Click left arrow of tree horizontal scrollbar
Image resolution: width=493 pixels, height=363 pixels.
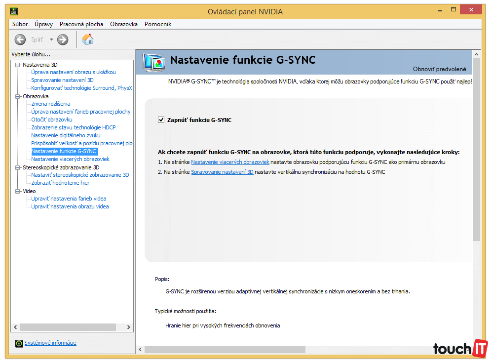(x=15, y=327)
